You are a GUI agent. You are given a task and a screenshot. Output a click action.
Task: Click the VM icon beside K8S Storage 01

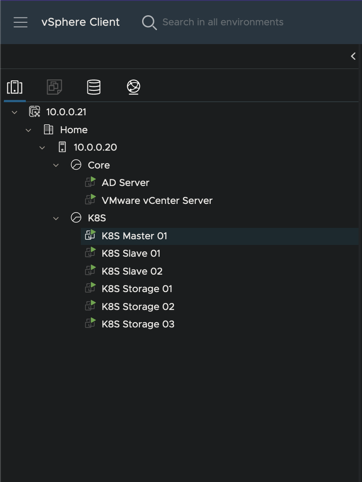coord(90,288)
